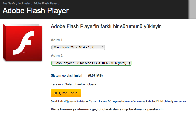Click the 'farklı bir sürümünü yükleyin' heading
This screenshot has height=115, width=196.
point(106,26)
